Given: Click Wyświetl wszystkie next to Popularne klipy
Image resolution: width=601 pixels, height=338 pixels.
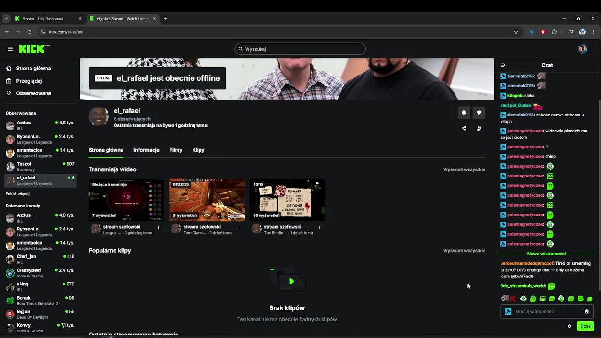Looking at the screenshot, I should tap(464, 251).
